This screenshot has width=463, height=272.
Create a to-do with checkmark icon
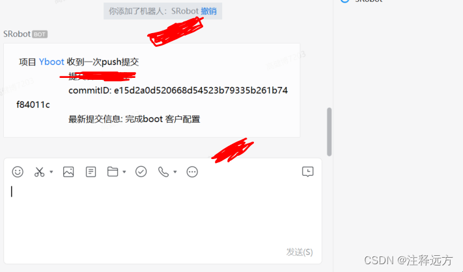141,171
